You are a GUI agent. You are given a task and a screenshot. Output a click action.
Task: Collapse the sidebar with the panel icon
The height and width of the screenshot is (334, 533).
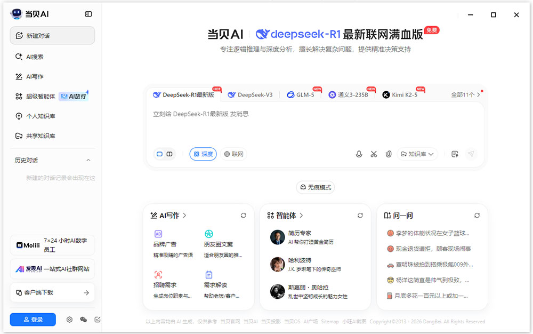pyautogui.click(x=88, y=14)
